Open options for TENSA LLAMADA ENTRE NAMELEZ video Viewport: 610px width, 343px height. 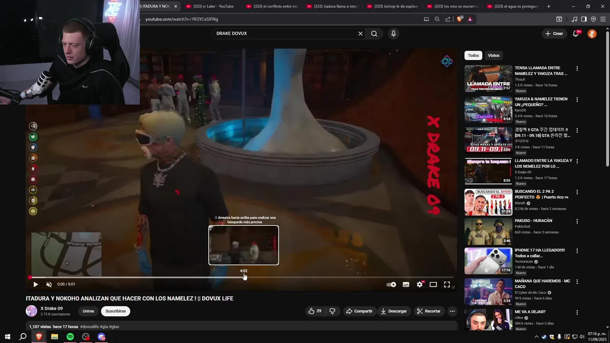click(577, 69)
